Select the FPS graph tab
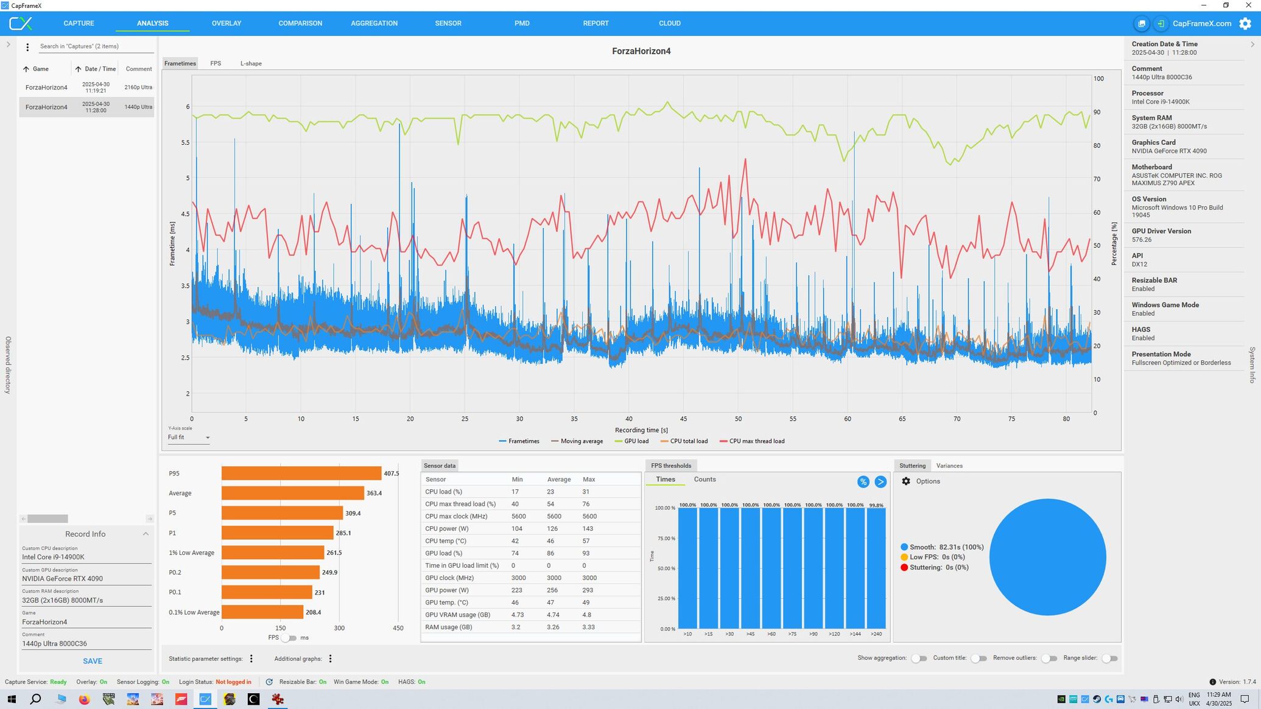1261x709 pixels. pos(216,63)
